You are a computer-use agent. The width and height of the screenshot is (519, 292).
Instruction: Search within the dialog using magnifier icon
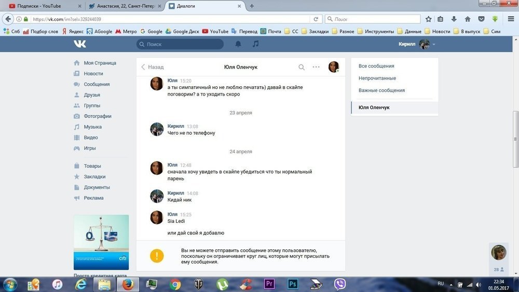(302, 67)
